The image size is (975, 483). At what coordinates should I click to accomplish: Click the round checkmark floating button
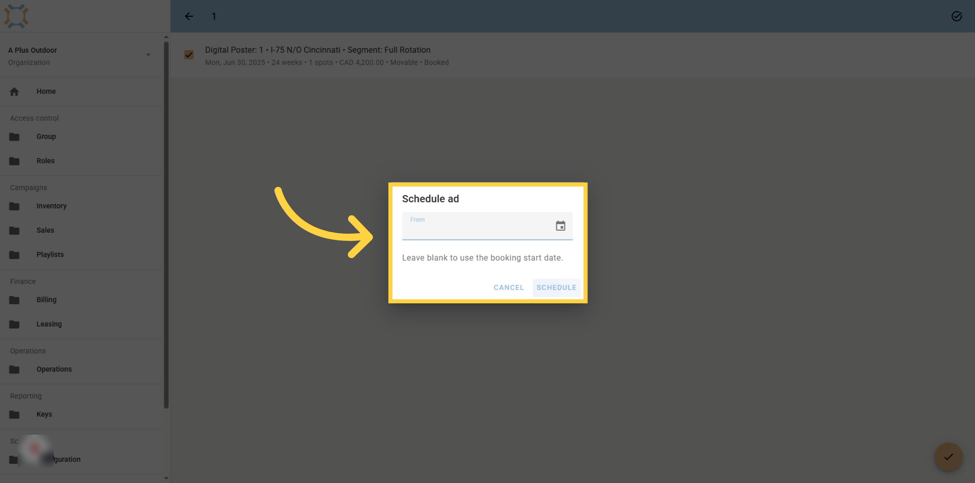pyautogui.click(x=948, y=457)
